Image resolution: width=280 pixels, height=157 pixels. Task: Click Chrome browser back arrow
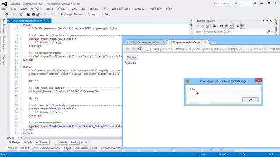pos(127,48)
